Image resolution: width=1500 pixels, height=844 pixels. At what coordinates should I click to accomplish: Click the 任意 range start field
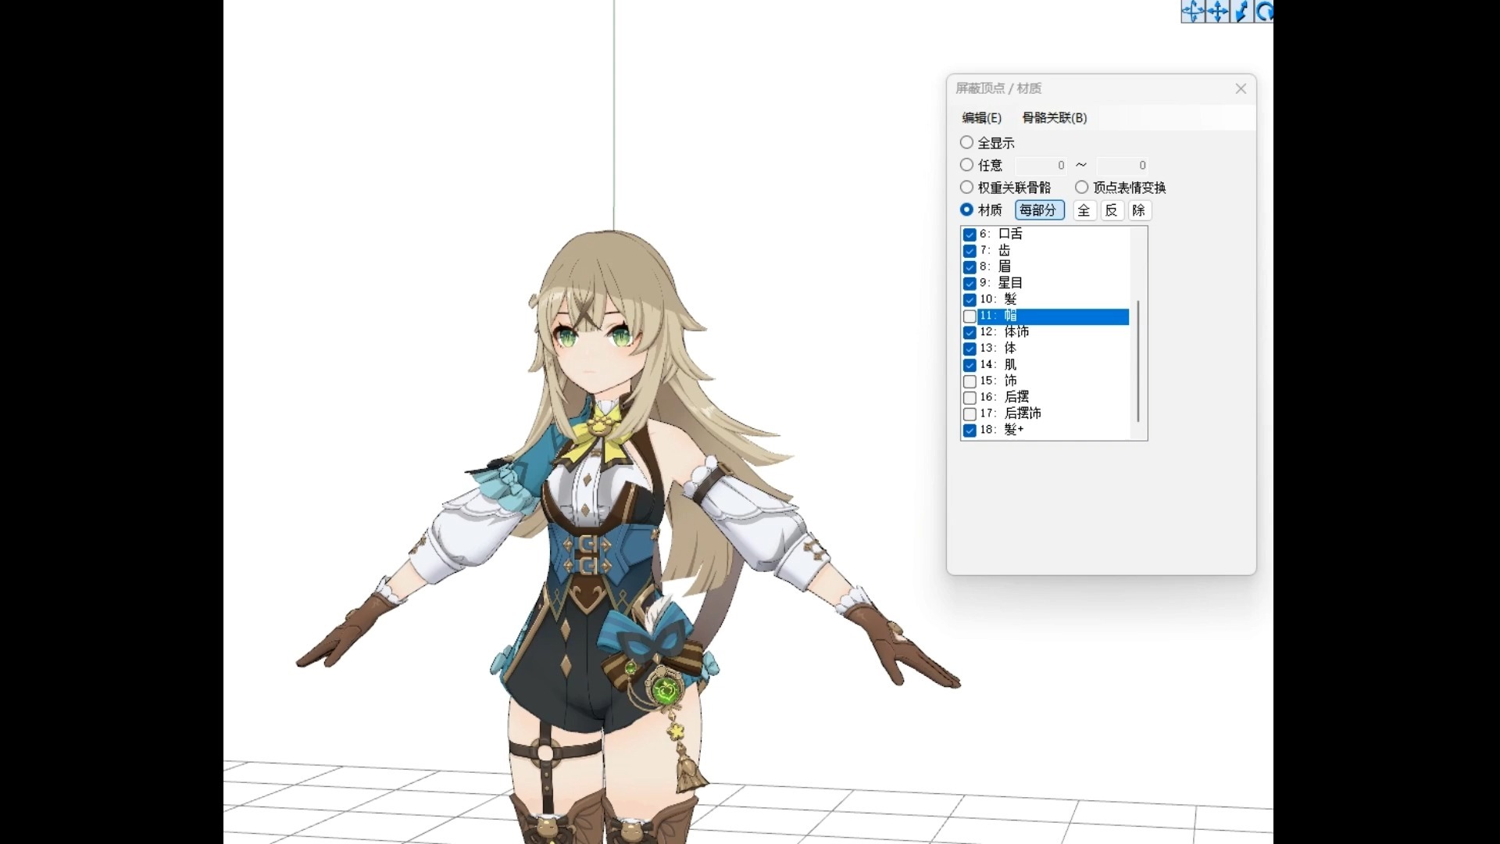coord(1041,165)
